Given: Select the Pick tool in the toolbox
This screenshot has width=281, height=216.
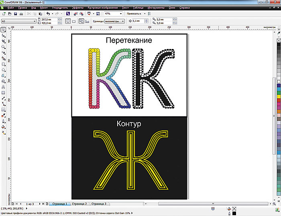Looking at the screenshot, I should click(4, 29).
